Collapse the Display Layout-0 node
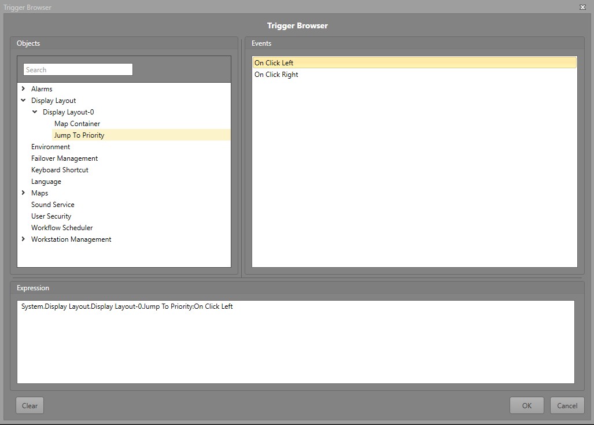 click(x=35, y=112)
